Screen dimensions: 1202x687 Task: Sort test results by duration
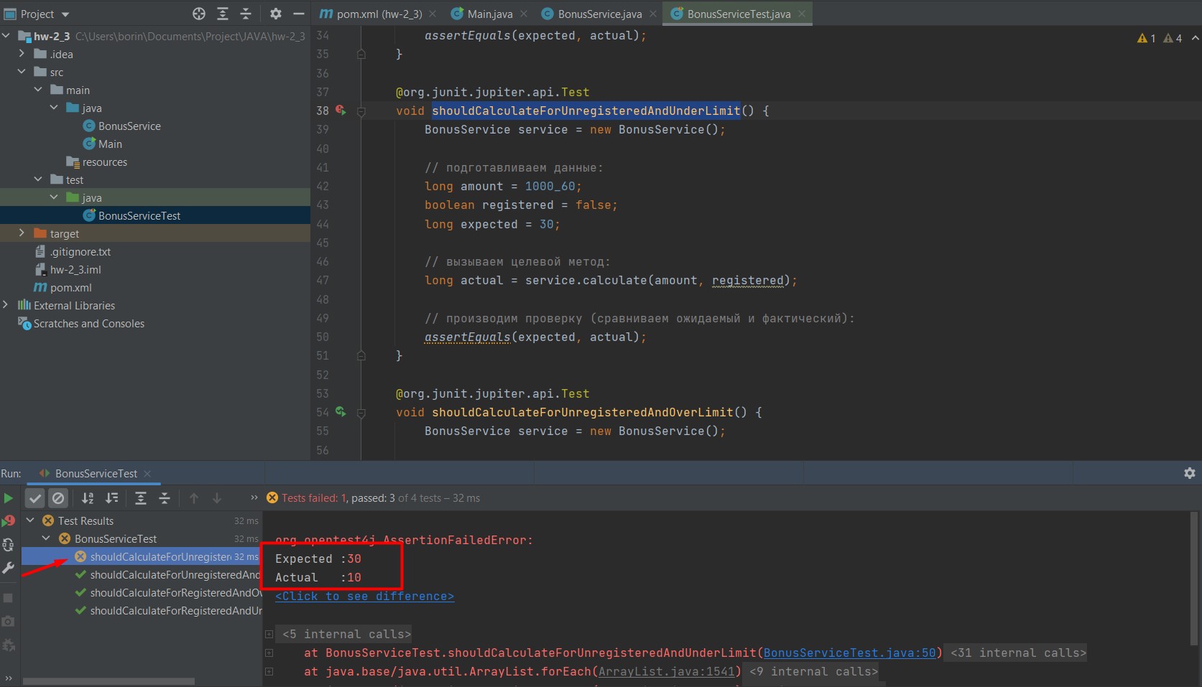click(112, 498)
